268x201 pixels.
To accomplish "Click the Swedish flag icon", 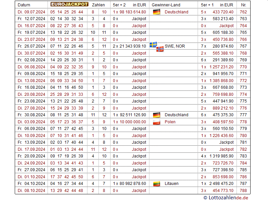I will (x=153, y=45).
